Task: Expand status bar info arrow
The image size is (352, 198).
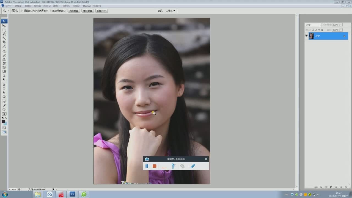Action: click(x=54, y=189)
